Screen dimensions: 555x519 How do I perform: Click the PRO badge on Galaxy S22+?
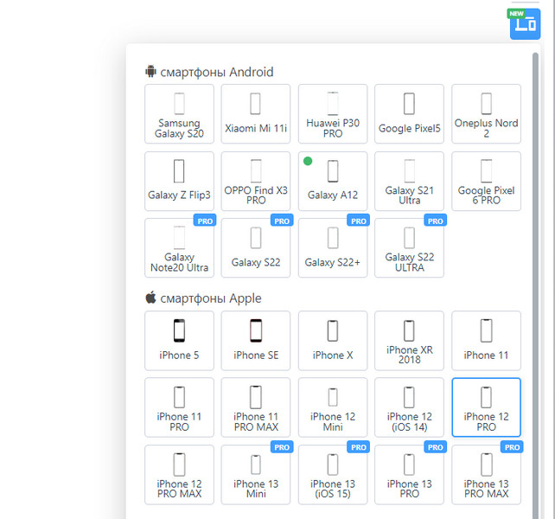click(359, 221)
